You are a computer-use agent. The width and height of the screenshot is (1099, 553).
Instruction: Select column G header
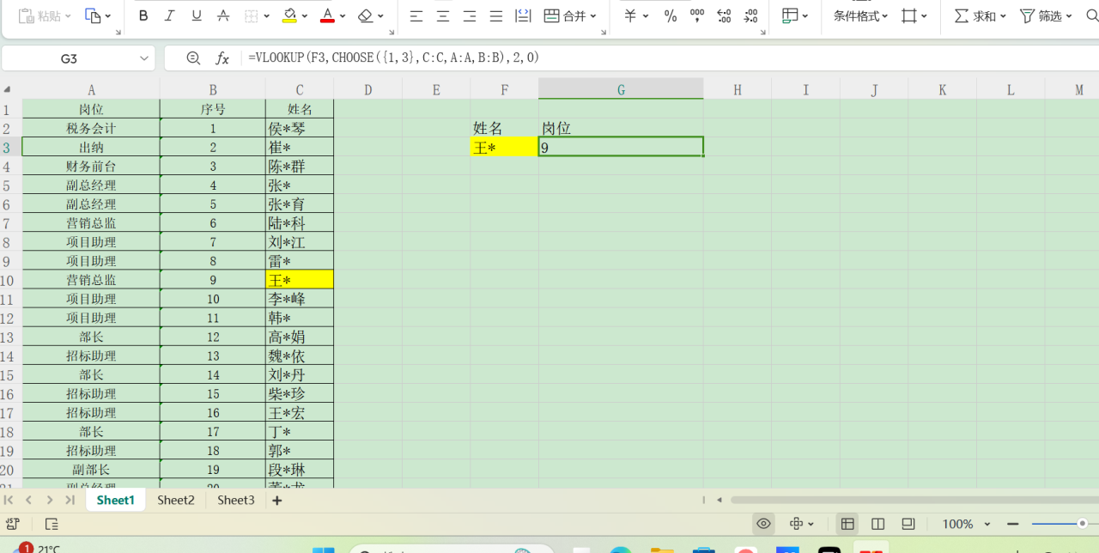[621, 89]
